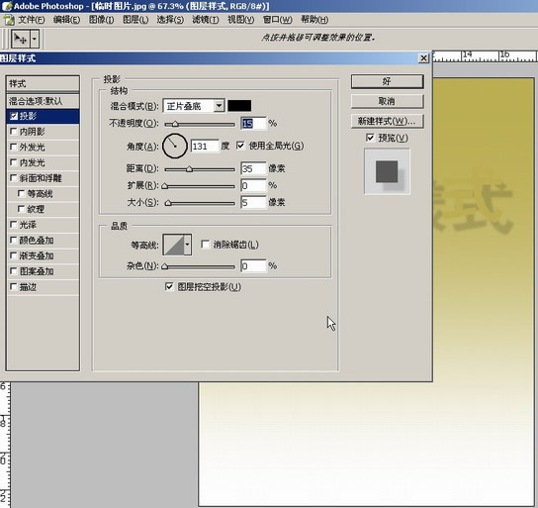The image size is (538, 508).
Task: Click the 大小 slider handle
Action: [x=168, y=203]
